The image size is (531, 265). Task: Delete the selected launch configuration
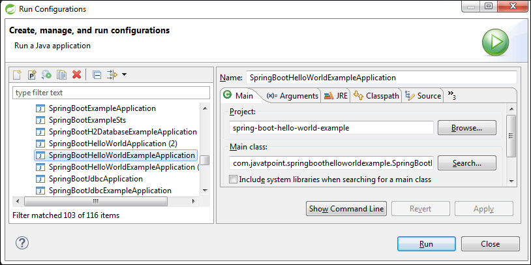tap(76, 75)
